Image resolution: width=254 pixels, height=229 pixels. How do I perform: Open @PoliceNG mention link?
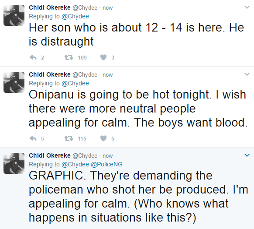tap(107, 164)
